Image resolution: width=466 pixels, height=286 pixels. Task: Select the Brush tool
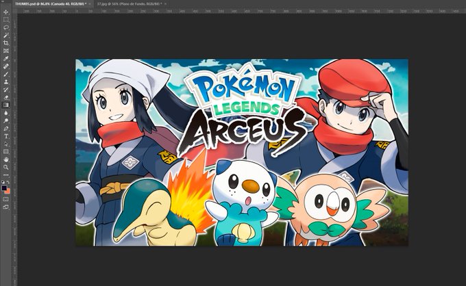tap(5, 74)
